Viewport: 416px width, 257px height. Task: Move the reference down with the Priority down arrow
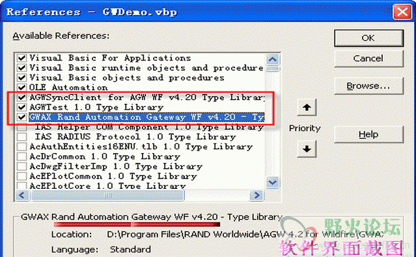click(307, 149)
